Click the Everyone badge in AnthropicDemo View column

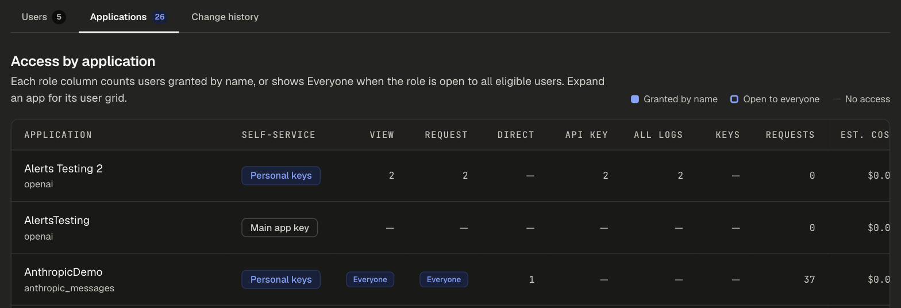point(370,279)
